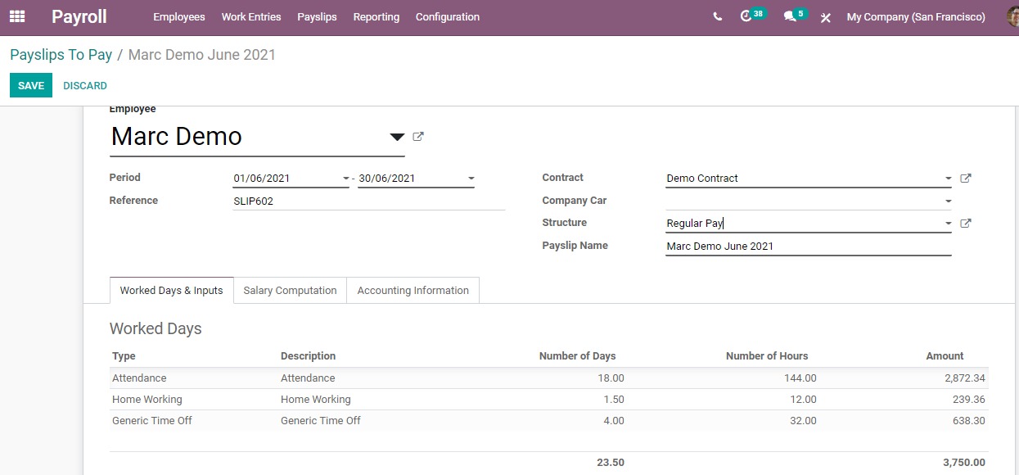
Task: Sort by Amount column header
Action: [945, 356]
